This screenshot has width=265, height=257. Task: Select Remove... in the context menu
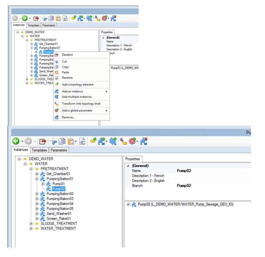pos(68,117)
